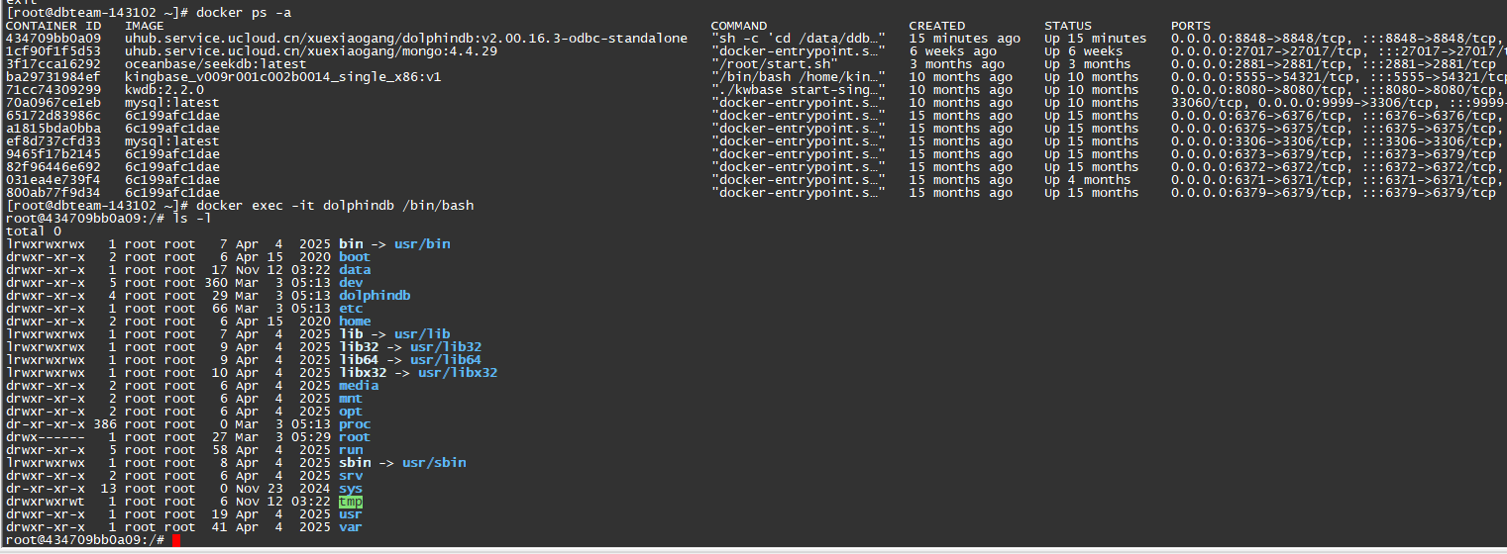Click the "/root/start.sh" command entry
1507x554 pixels.
766,63
